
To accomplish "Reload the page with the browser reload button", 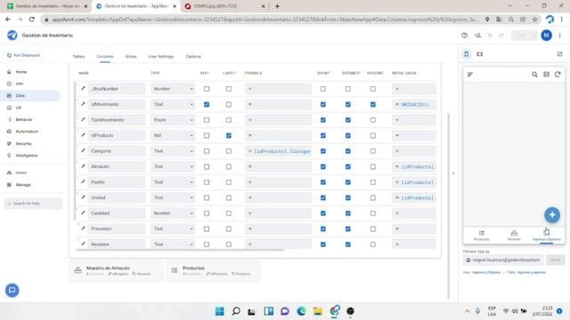I will (x=32, y=20).
